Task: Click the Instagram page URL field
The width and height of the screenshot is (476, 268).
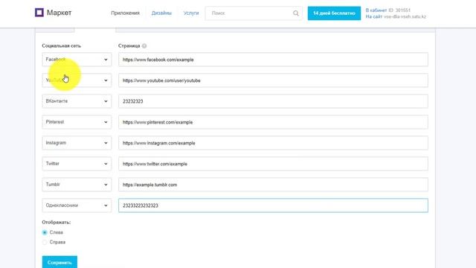Action: click(273, 143)
